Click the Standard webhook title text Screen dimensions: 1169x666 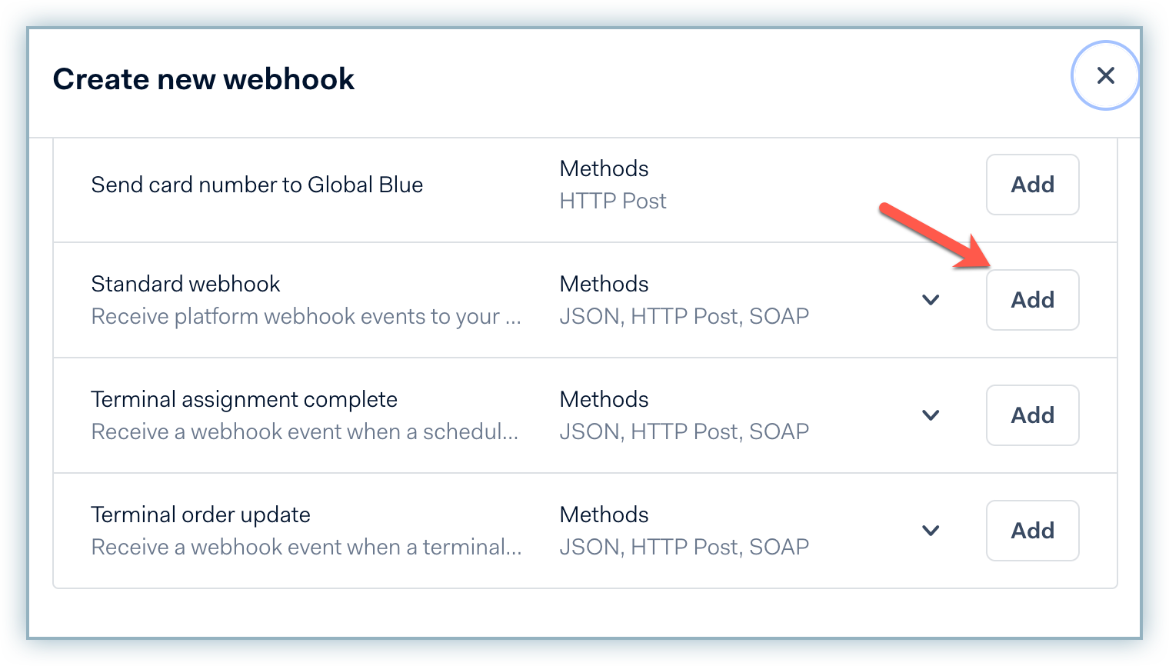point(185,284)
